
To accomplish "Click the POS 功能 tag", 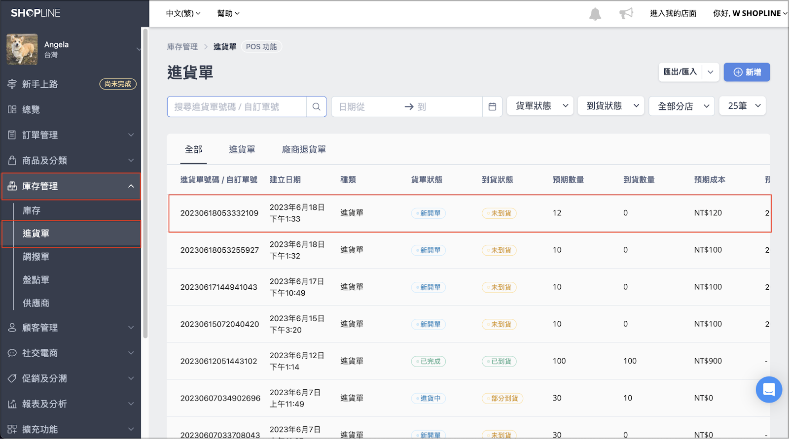I will click(261, 47).
